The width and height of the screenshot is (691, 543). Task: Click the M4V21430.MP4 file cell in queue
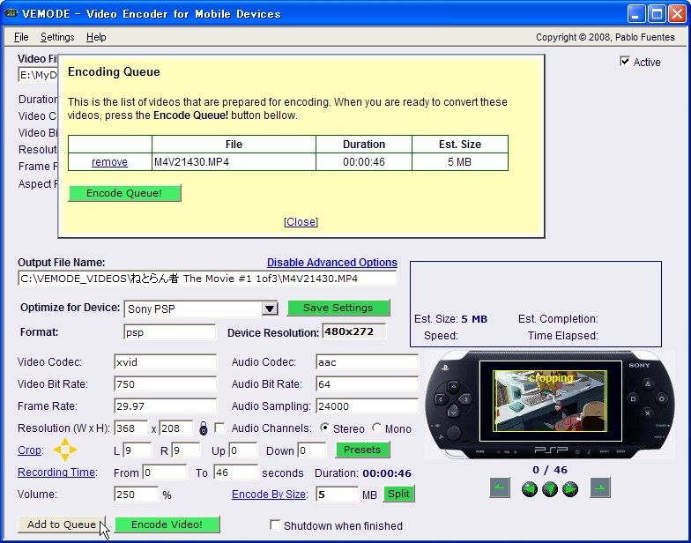(x=234, y=162)
